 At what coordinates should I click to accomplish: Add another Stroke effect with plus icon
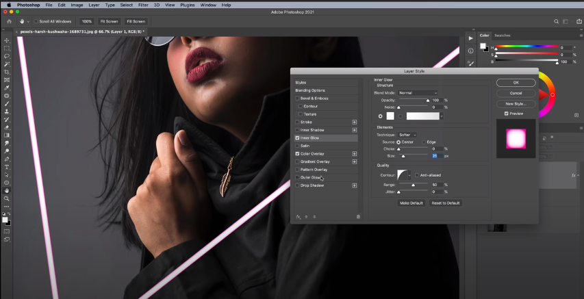pos(354,122)
